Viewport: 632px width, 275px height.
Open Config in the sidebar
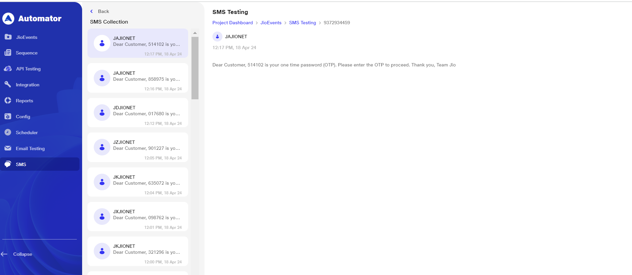point(23,117)
